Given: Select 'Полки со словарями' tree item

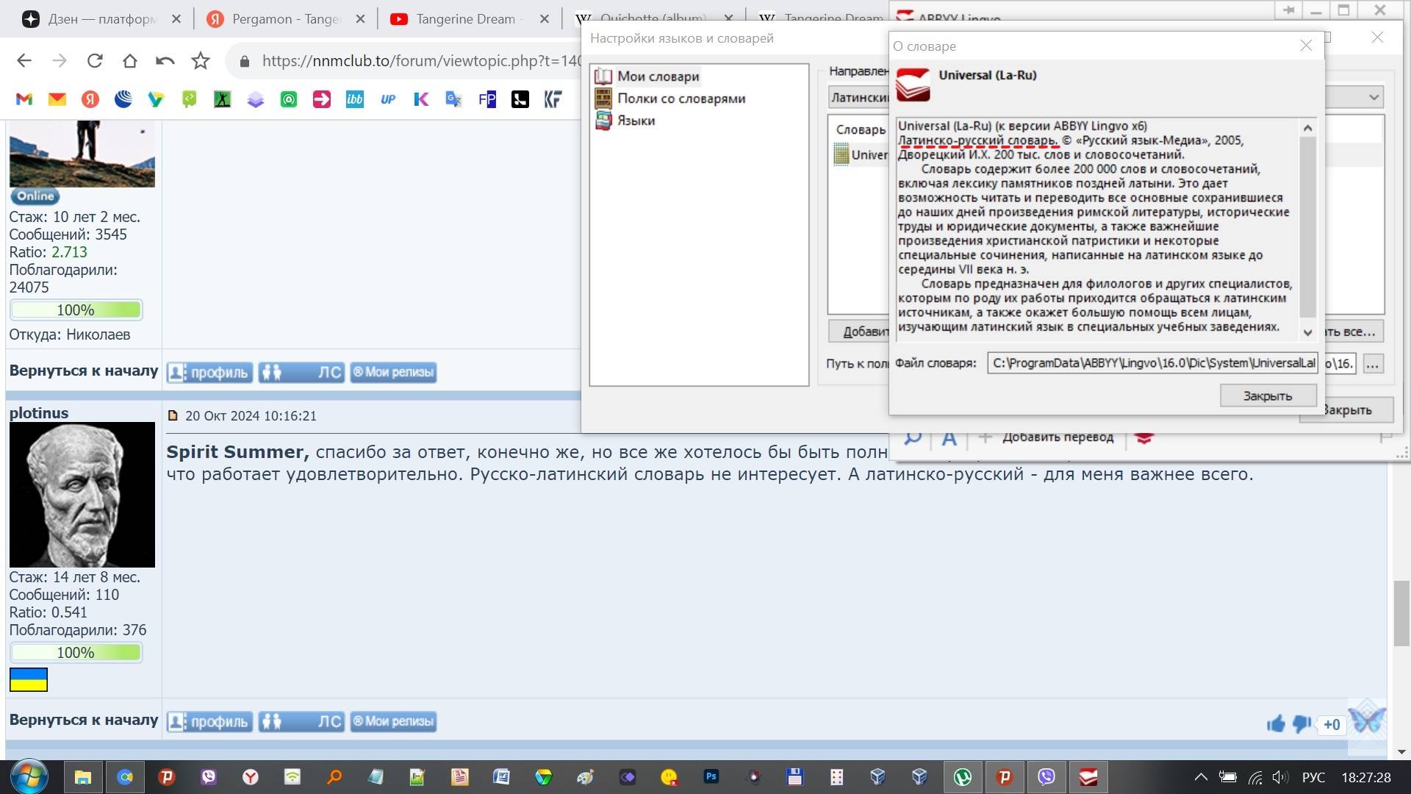Looking at the screenshot, I should coord(681,99).
